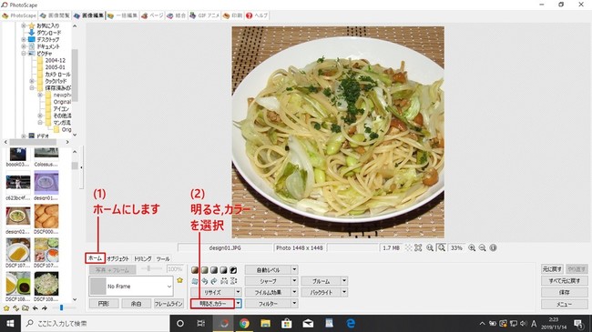Open the No Frame combo box
592x332 pixels.
[x=131, y=286]
